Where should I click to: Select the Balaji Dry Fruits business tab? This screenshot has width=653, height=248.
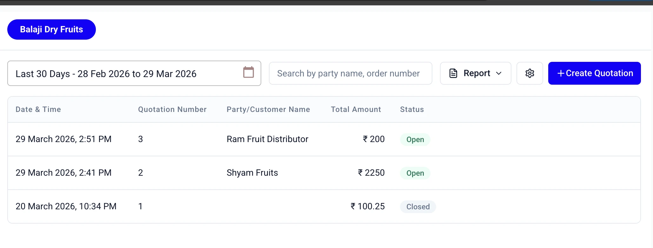point(51,29)
